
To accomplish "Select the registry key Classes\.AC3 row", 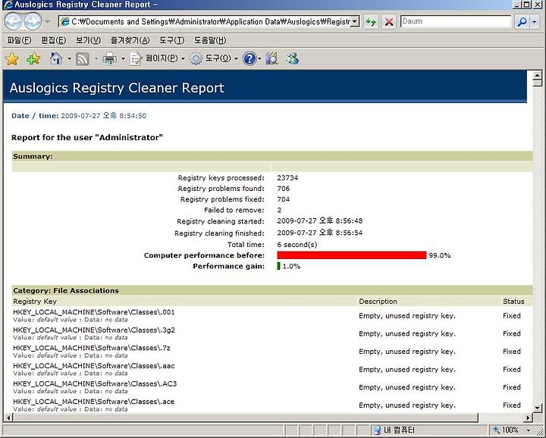I will point(272,387).
